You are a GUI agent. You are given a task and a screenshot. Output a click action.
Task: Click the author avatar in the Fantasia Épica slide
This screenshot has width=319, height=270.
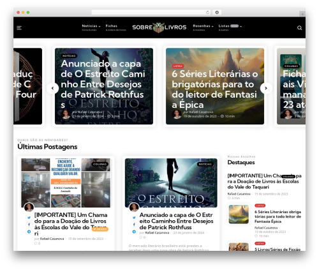point(177,114)
